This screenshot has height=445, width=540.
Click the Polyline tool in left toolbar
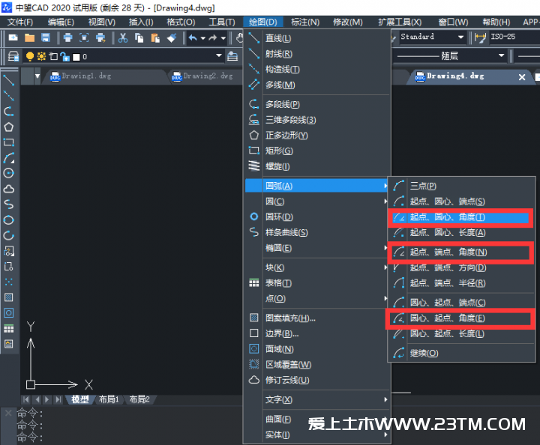click(x=8, y=112)
